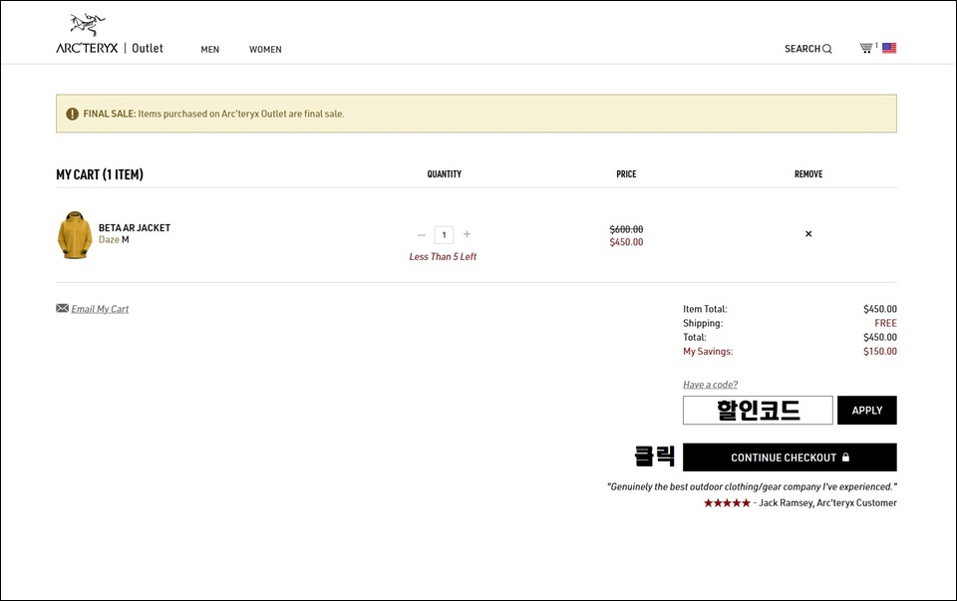The height and width of the screenshot is (601, 957).
Task: Click the FINAL SALE warning icon
Action: point(72,114)
